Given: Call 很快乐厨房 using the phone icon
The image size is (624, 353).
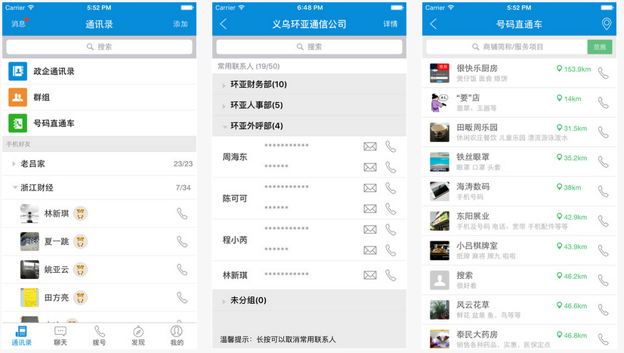Looking at the screenshot, I should coord(603,73).
